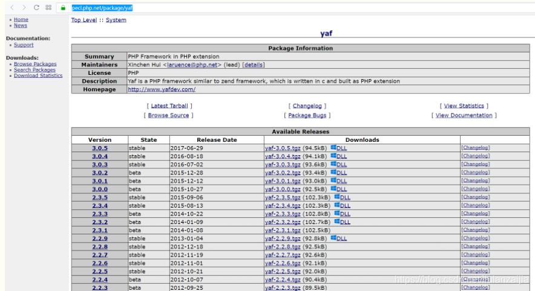Viewport: 535px width, 291px height.
Task: Download Windows DLL for yaf 2.3.4
Action: (x=342, y=206)
